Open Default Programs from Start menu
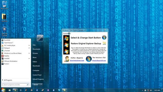 (x=38, y=79)
